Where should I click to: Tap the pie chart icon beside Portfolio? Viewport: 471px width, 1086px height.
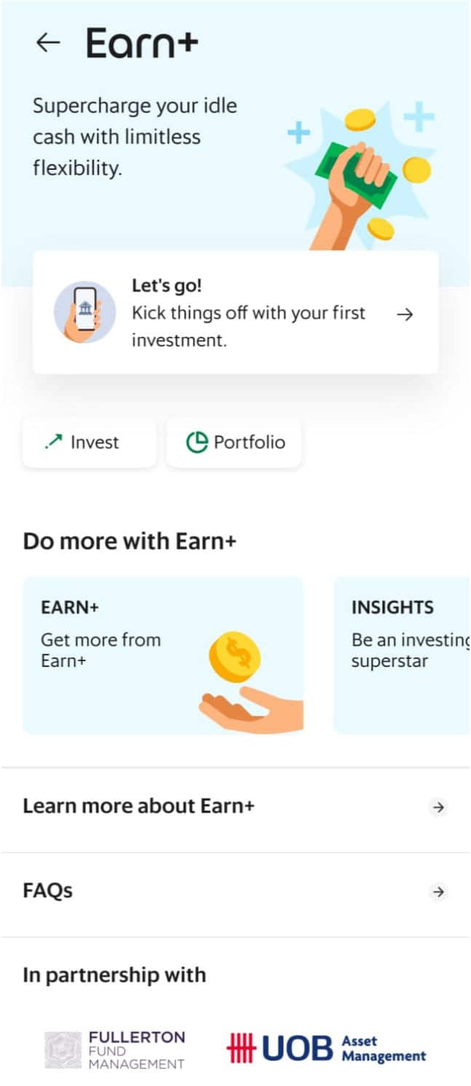tap(197, 442)
